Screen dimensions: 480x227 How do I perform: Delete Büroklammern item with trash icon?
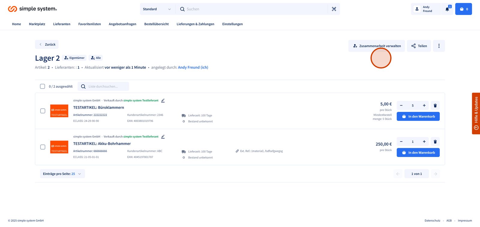(x=435, y=106)
